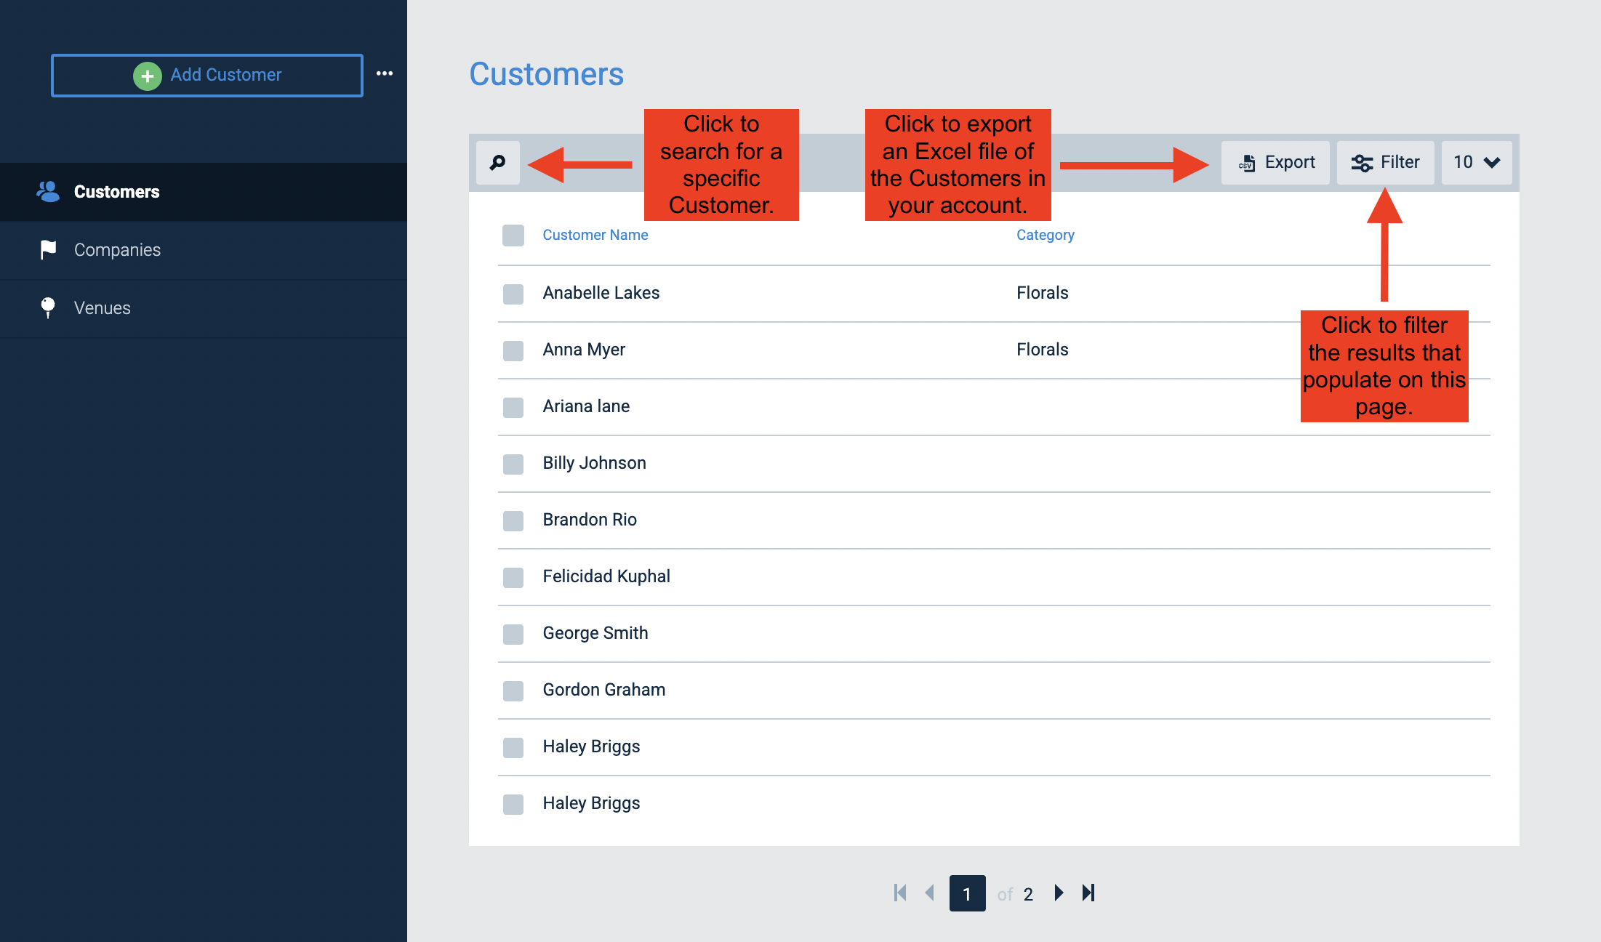Click the total pages number 2
The width and height of the screenshot is (1601, 942).
pyautogui.click(x=1028, y=894)
